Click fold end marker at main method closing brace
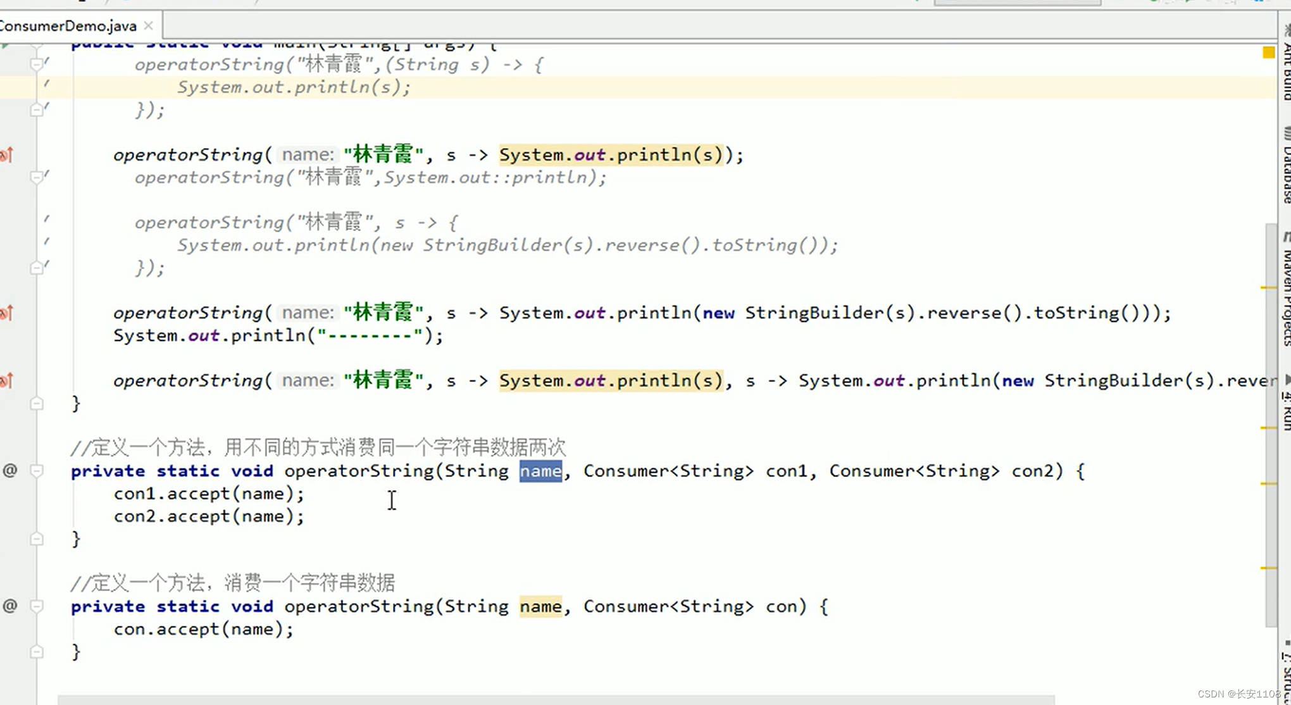 pyautogui.click(x=37, y=403)
